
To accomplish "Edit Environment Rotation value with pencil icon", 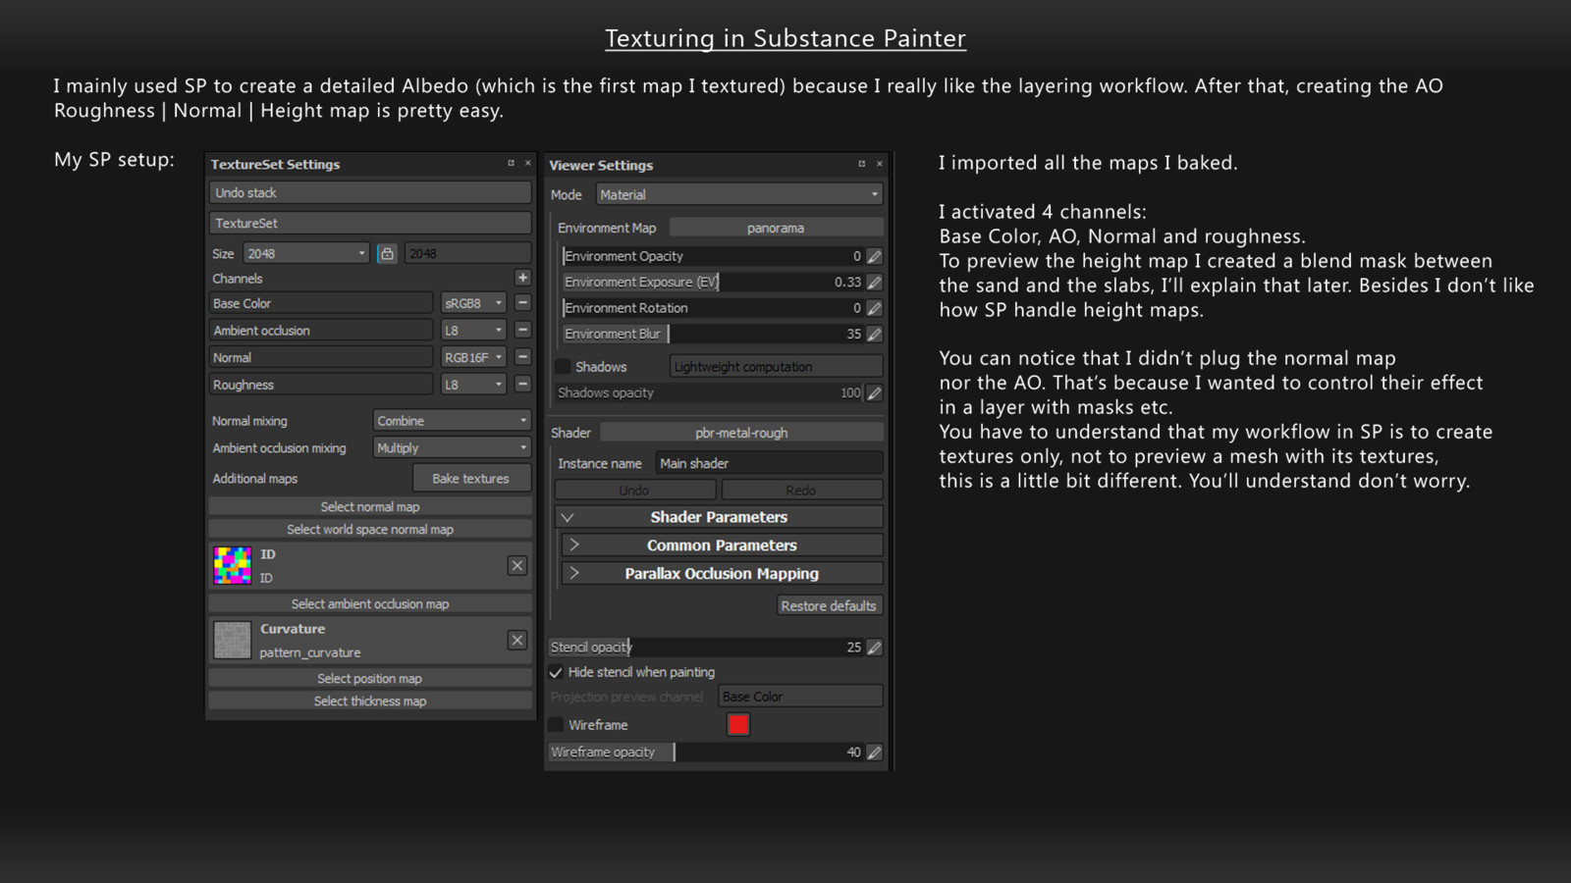I will [x=874, y=308].
